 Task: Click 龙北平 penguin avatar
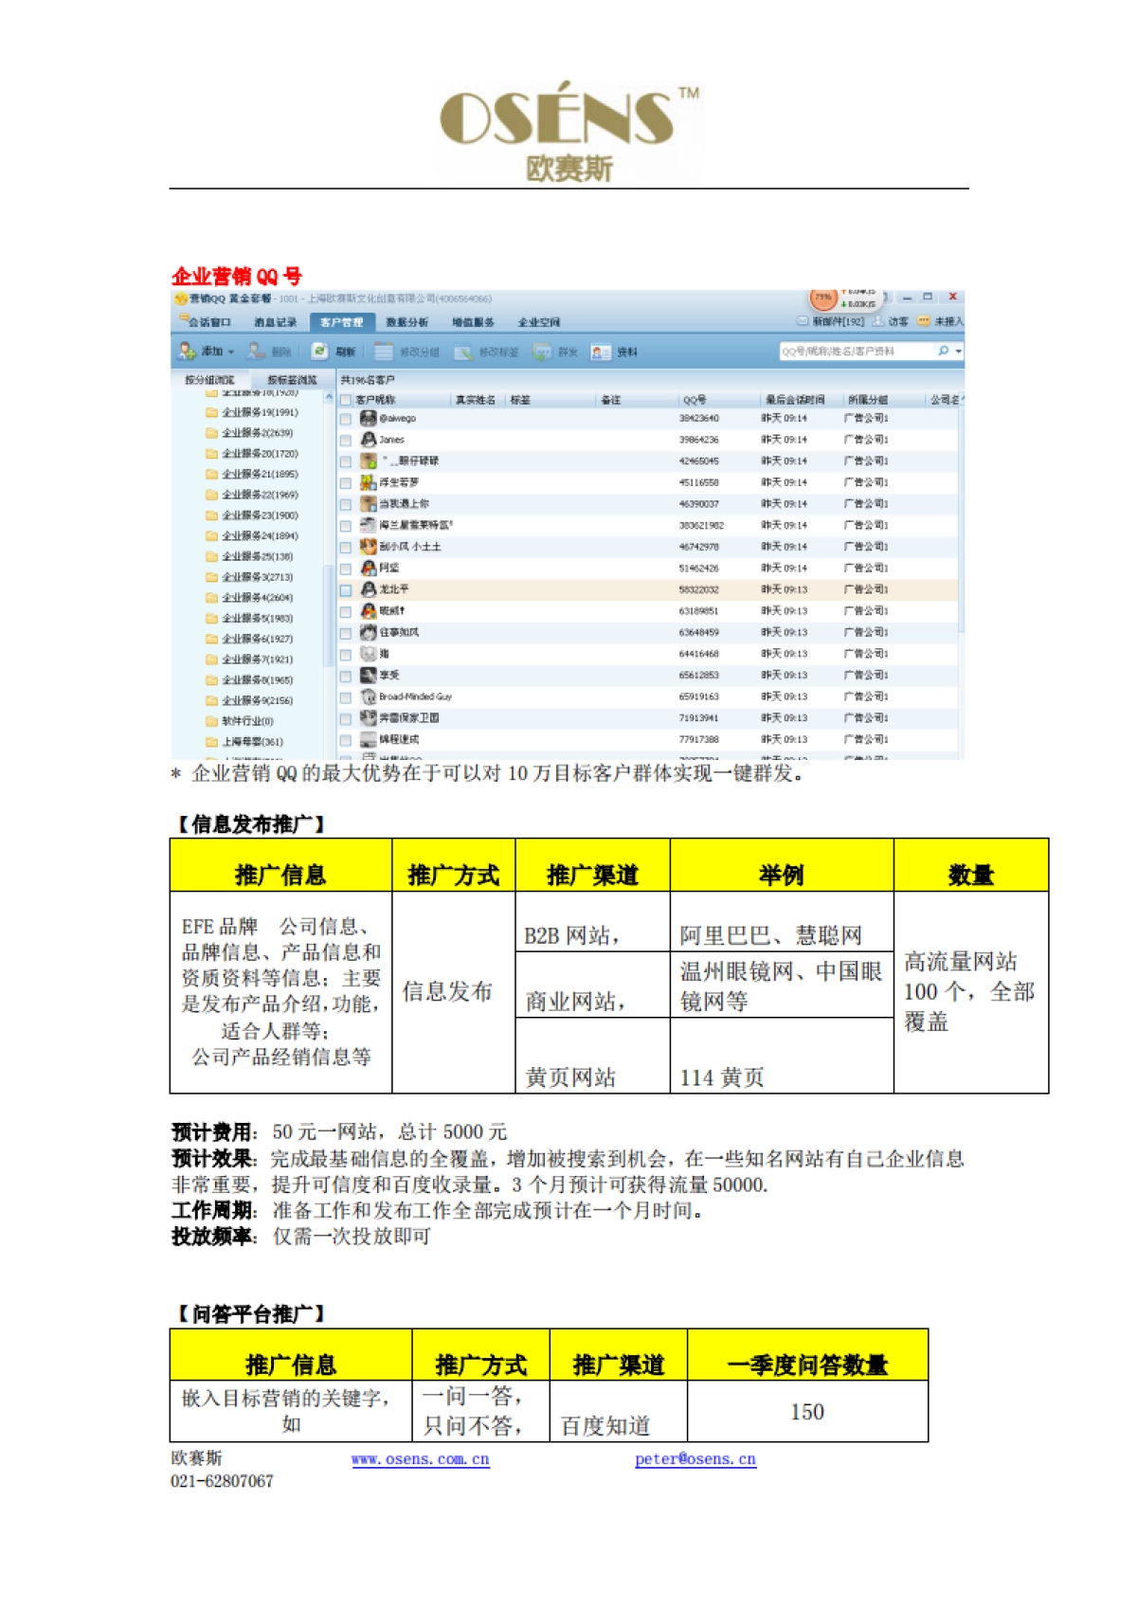point(369,589)
